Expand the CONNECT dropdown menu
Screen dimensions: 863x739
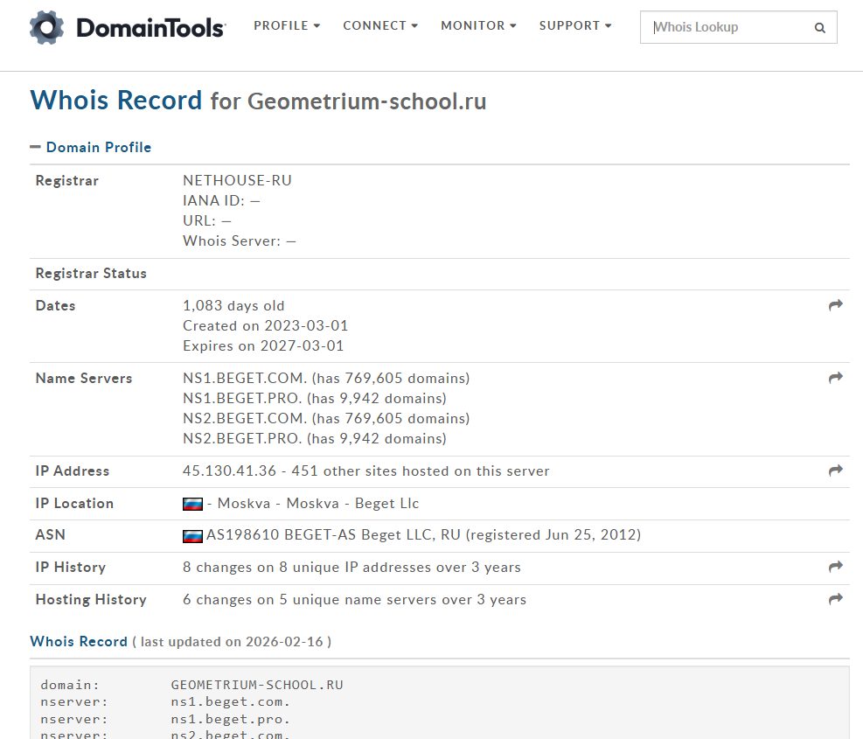point(380,26)
